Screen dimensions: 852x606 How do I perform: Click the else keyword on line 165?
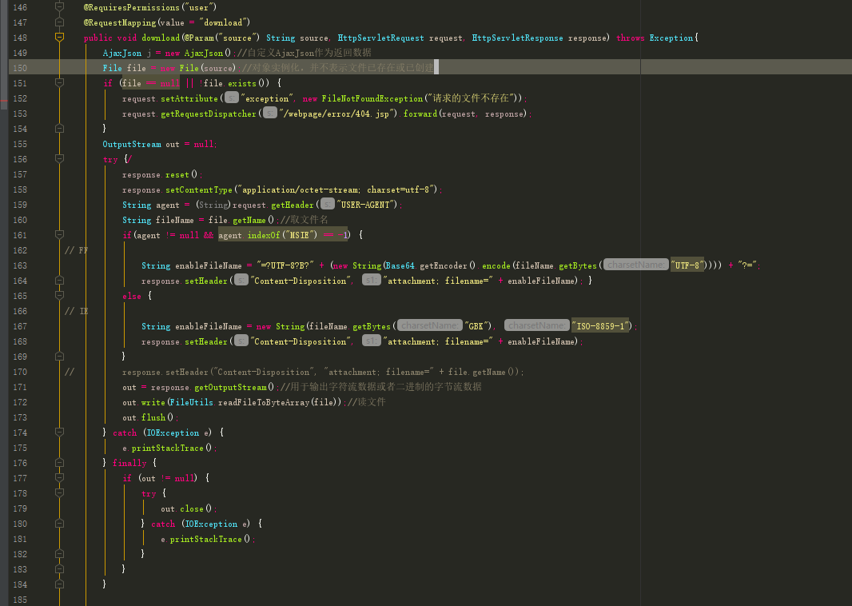click(x=132, y=297)
